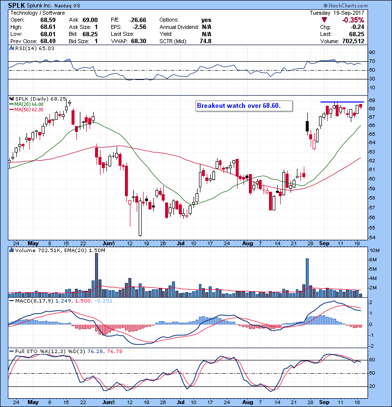Click the Nasdaq GS exchange label
Image resolution: width=392 pixels, height=407 pixels.
point(67,6)
